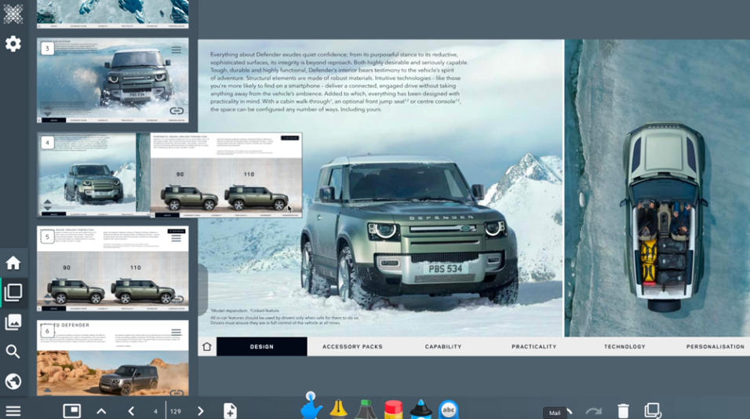Open search from left sidebar
This screenshot has width=750, height=419.
click(13, 352)
